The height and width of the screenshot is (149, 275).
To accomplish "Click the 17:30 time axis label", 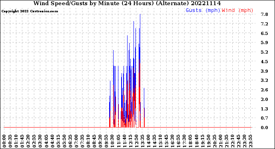I will pyautogui.click(x=185, y=141).
